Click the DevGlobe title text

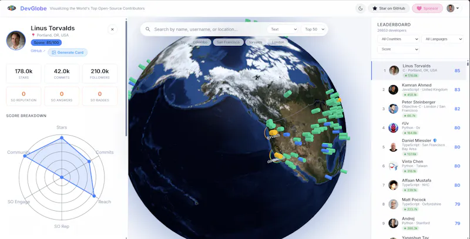tap(33, 8)
